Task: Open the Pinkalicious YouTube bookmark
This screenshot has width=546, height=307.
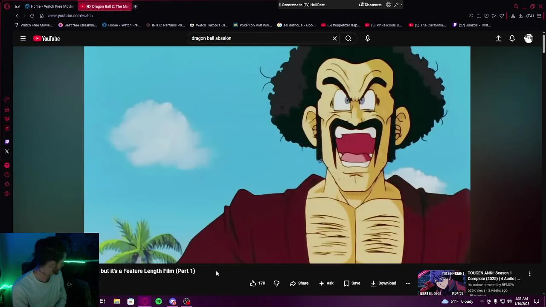Action: [x=384, y=25]
